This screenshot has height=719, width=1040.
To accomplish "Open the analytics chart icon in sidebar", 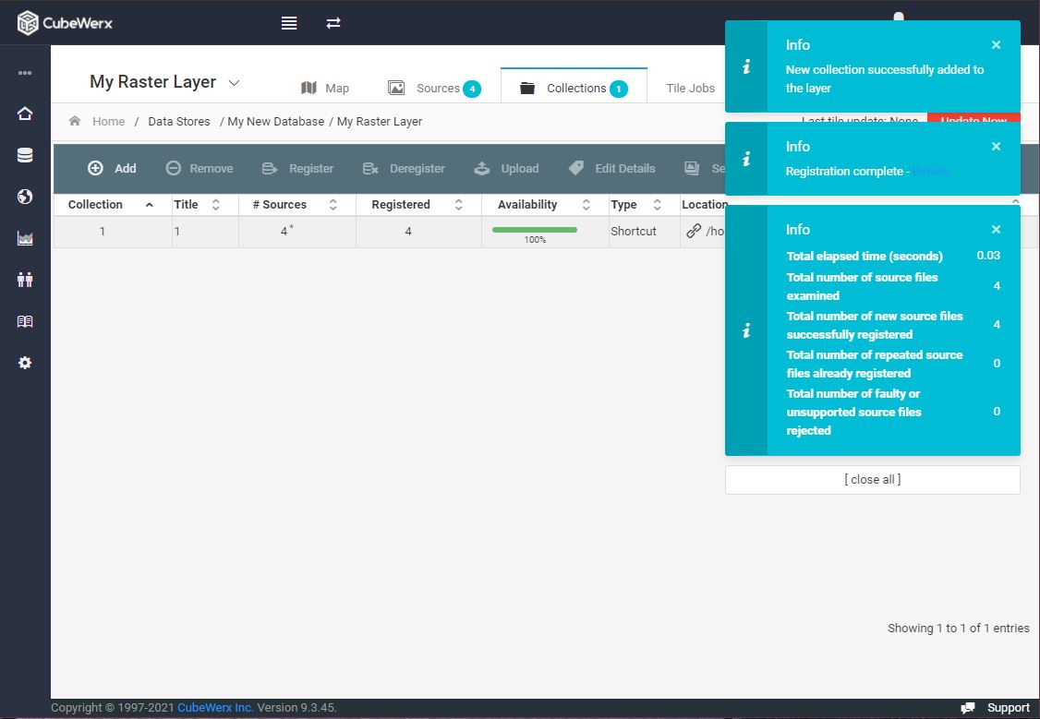I will pyautogui.click(x=25, y=238).
